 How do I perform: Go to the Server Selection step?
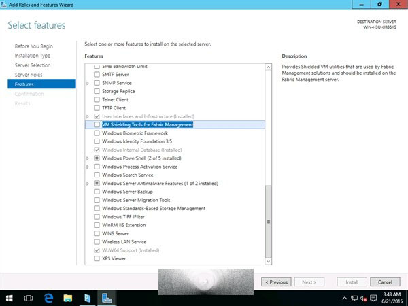tap(33, 65)
